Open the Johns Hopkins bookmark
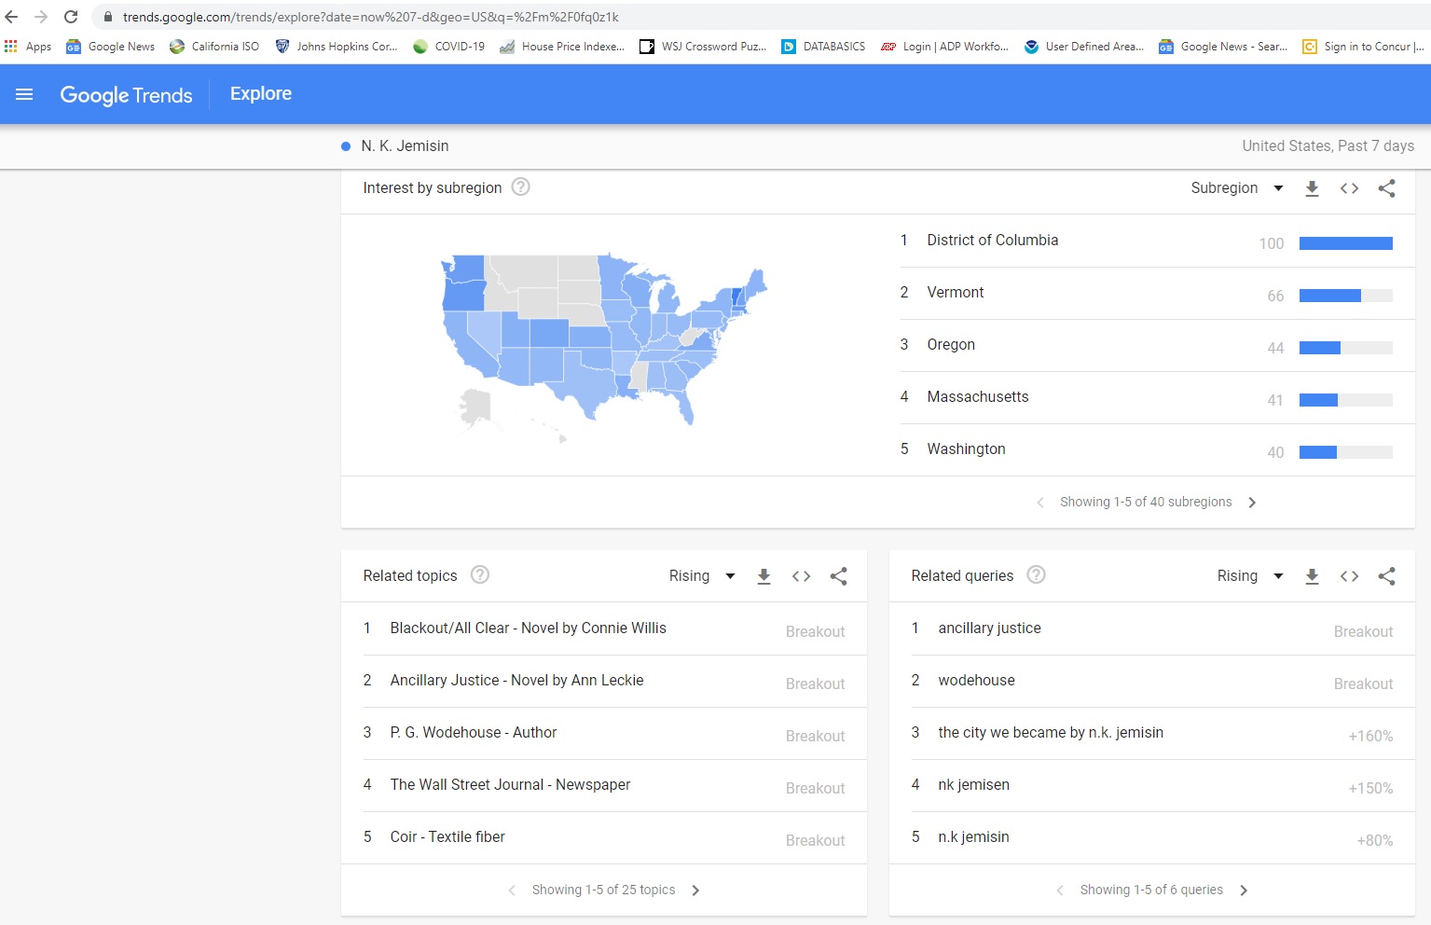The image size is (1431, 925). coord(337,47)
